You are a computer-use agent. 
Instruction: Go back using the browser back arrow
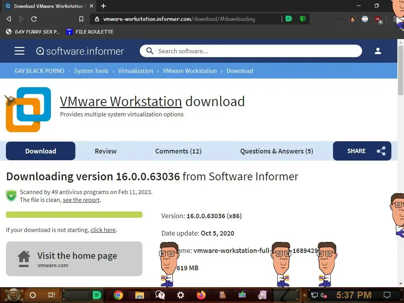pyautogui.click(x=9, y=19)
